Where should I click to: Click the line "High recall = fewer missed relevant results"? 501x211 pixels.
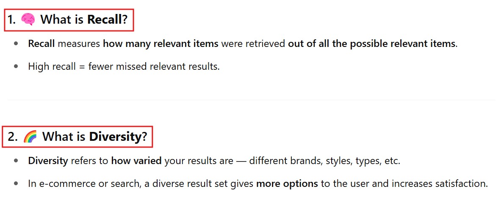tap(124, 66)
